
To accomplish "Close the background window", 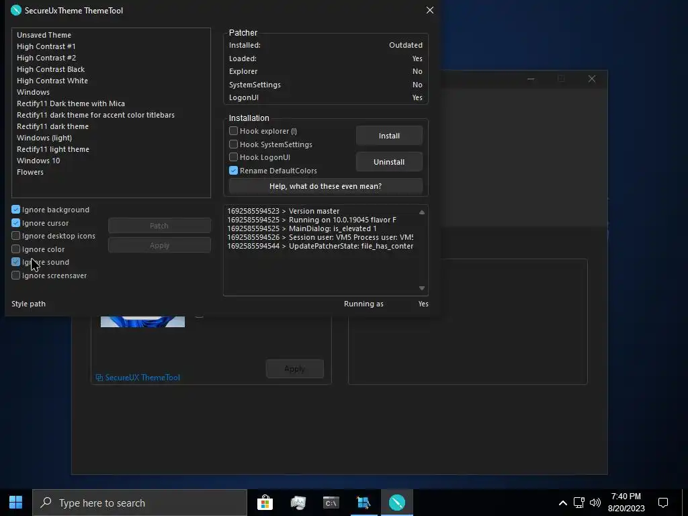I will [x=592, y=79].
